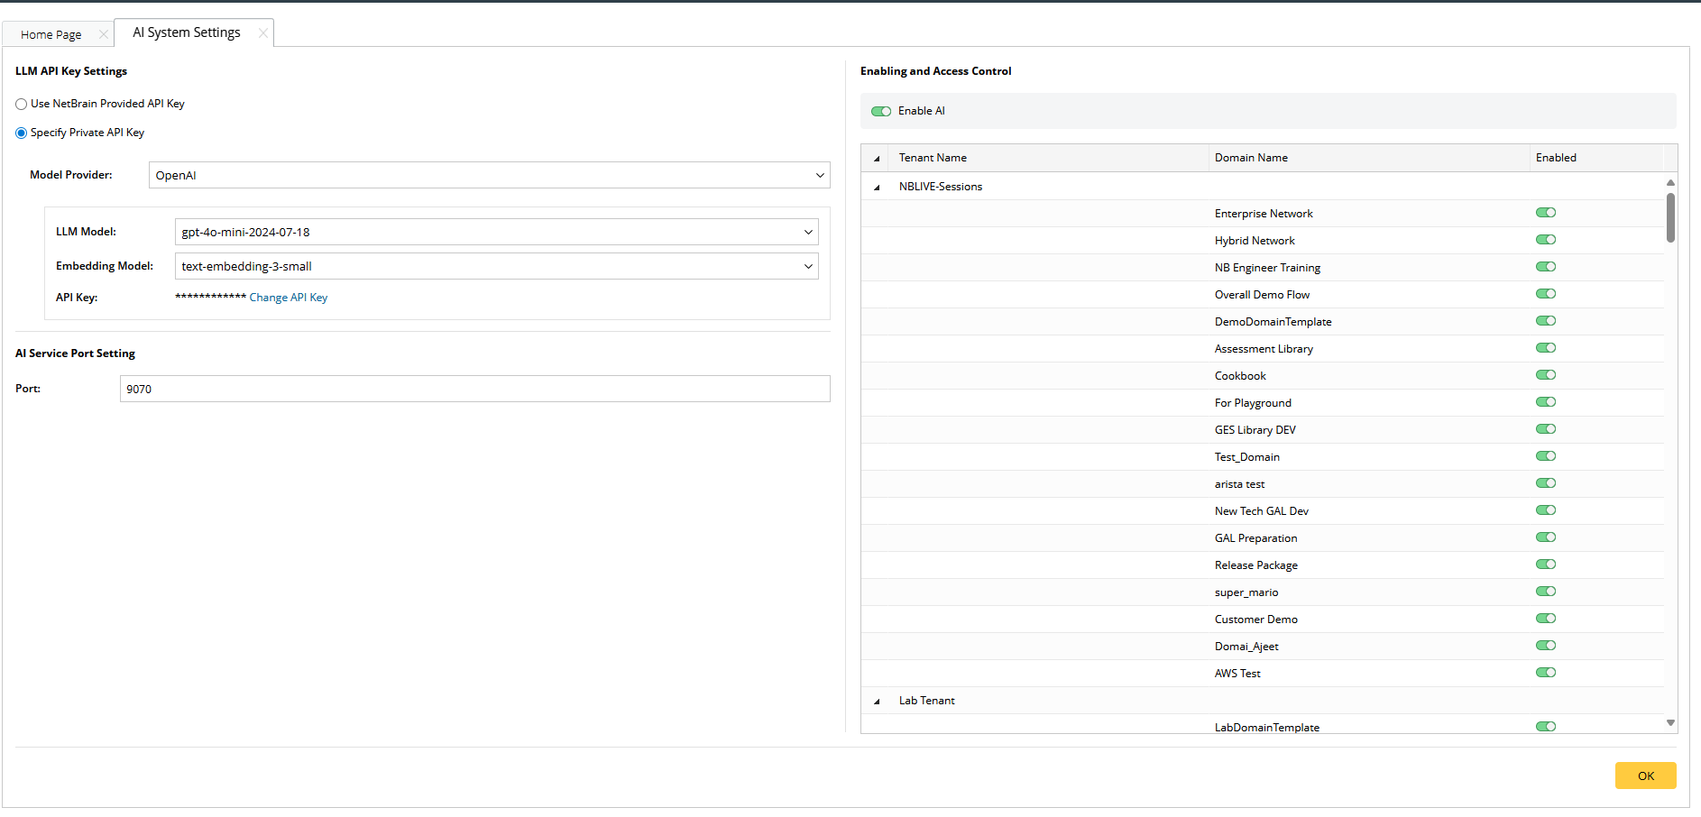Open the LLM Model dropdown
The height and width of the screenshot is (817, 1701).
496,232
